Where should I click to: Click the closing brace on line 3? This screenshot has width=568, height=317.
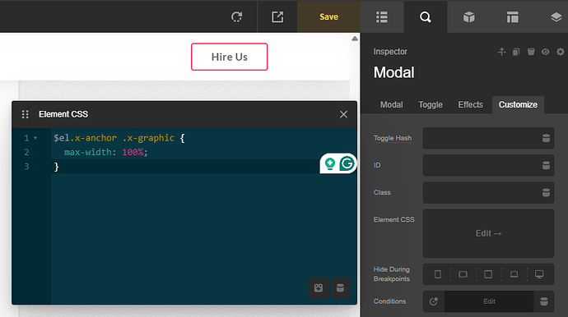(x=56, y=167)
